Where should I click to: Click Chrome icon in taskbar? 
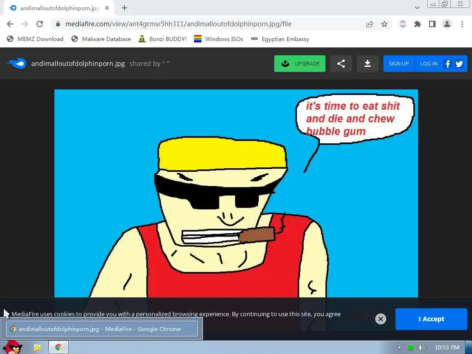(x=59, y=348)
